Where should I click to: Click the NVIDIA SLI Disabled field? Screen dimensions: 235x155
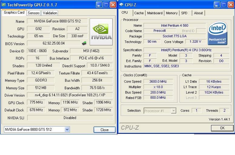click(70, 118)
